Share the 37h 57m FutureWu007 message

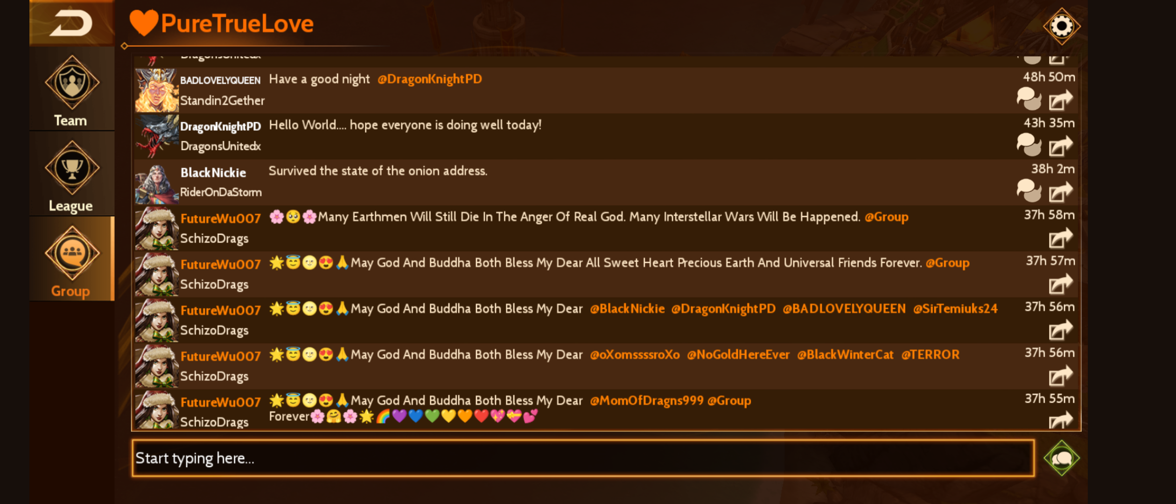(x=1060, y=284)
